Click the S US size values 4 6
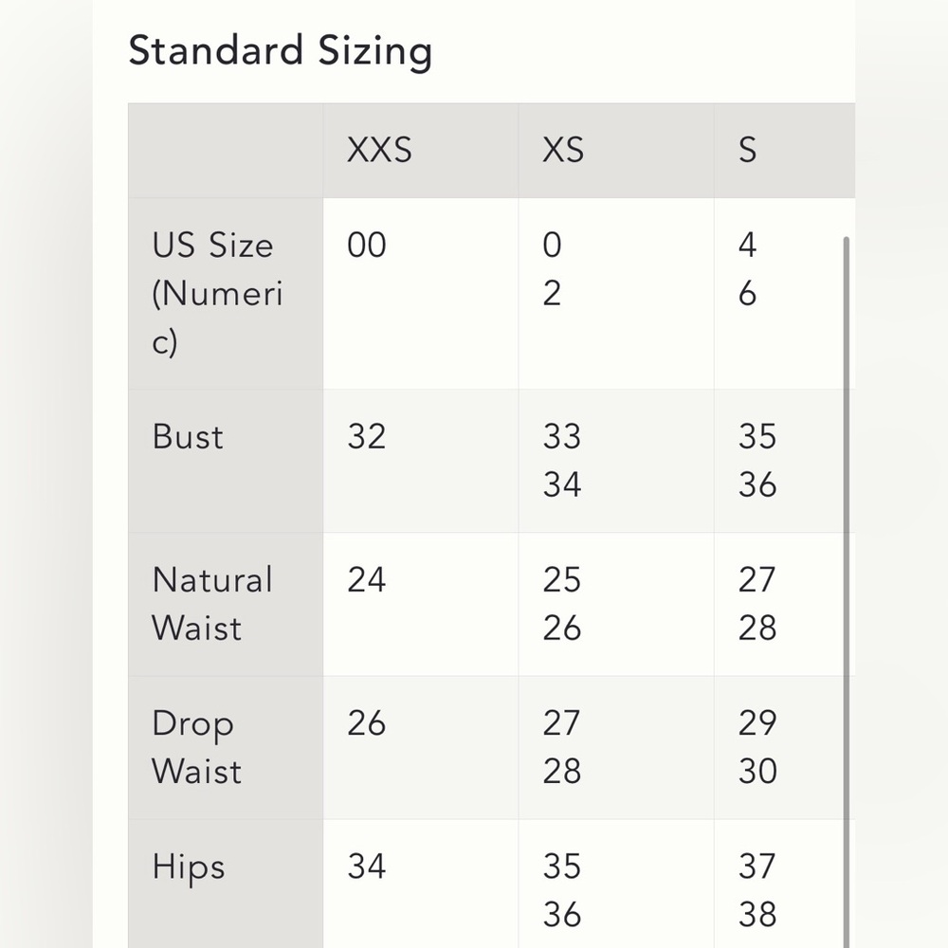Screen dimensions: 948x948 (x=747, y=269)
